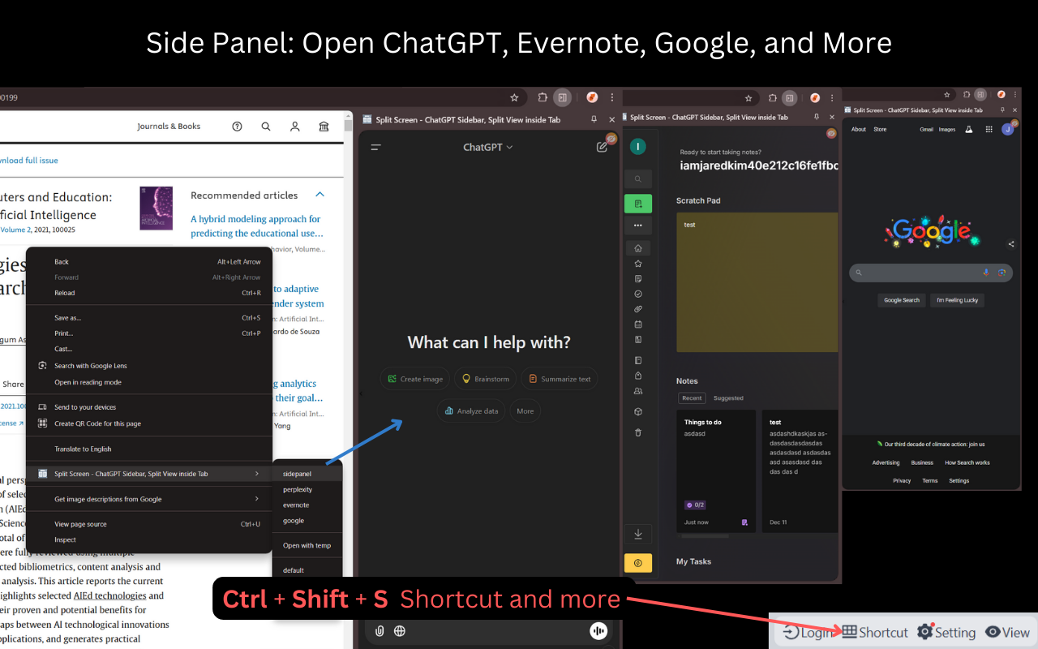Pin the Evernote side panel with the pin icon
Screen dimensions: 1038x649
(817, 118)
